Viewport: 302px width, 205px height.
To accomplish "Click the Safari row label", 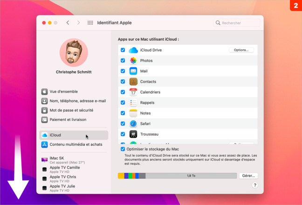I will (145, 124).
